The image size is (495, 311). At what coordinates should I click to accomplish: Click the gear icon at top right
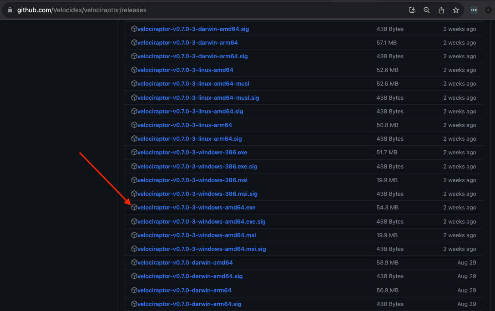tap(488, 10)
